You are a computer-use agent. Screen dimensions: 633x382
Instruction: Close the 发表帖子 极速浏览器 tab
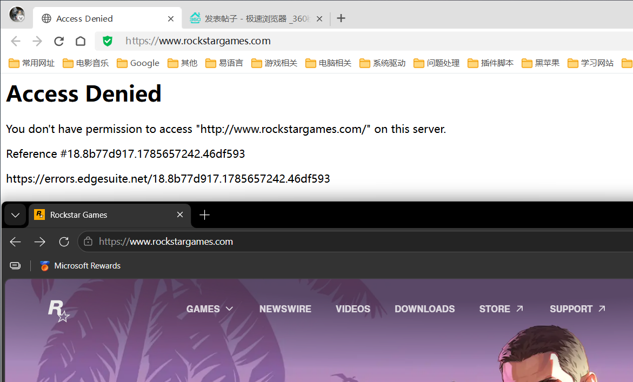[319, 18]
